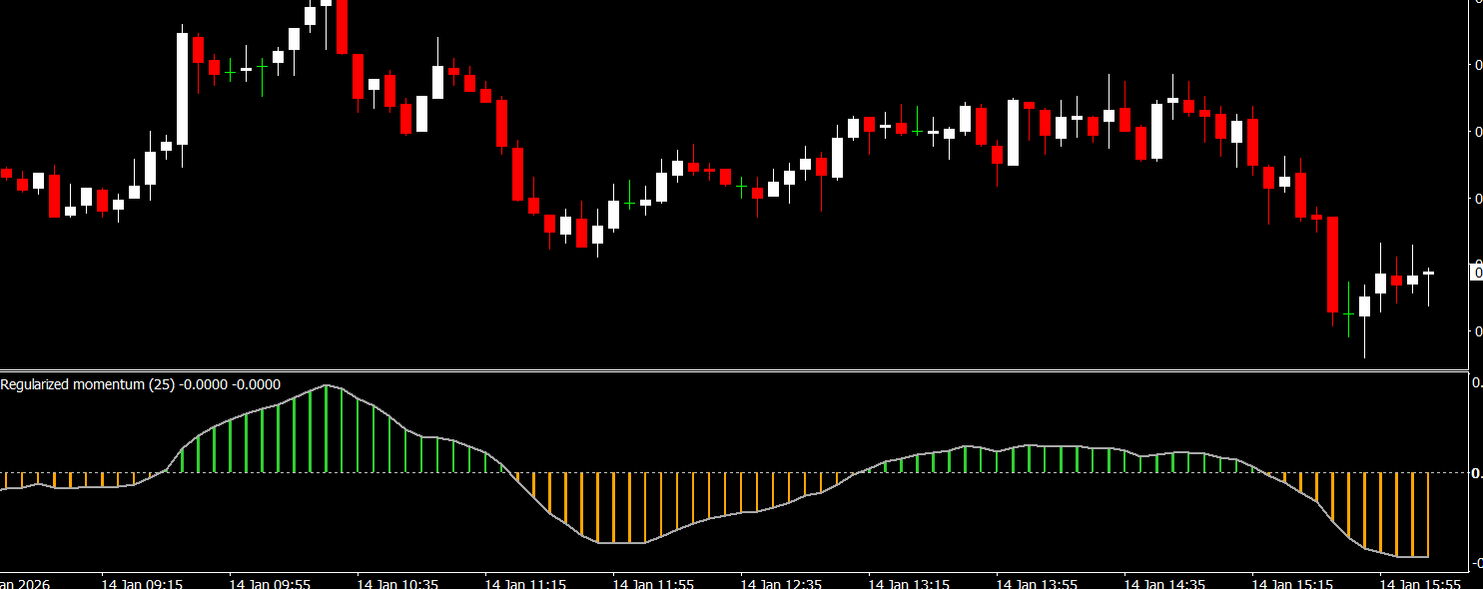Click the current price tag on price axis
The width and height of the screenshot is (1483, 589).
click(1478, 273)
